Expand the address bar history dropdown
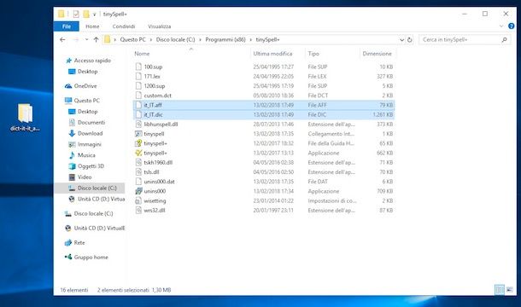Screen dimensions: 521x307 401,40
